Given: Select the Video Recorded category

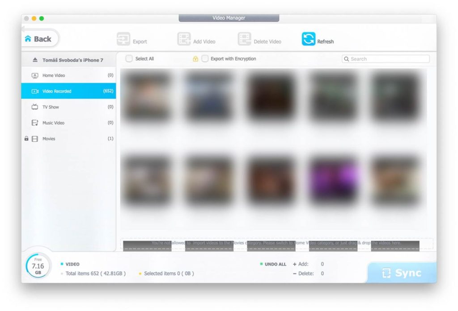Looking at the screenshot, I should pos(57,91).
